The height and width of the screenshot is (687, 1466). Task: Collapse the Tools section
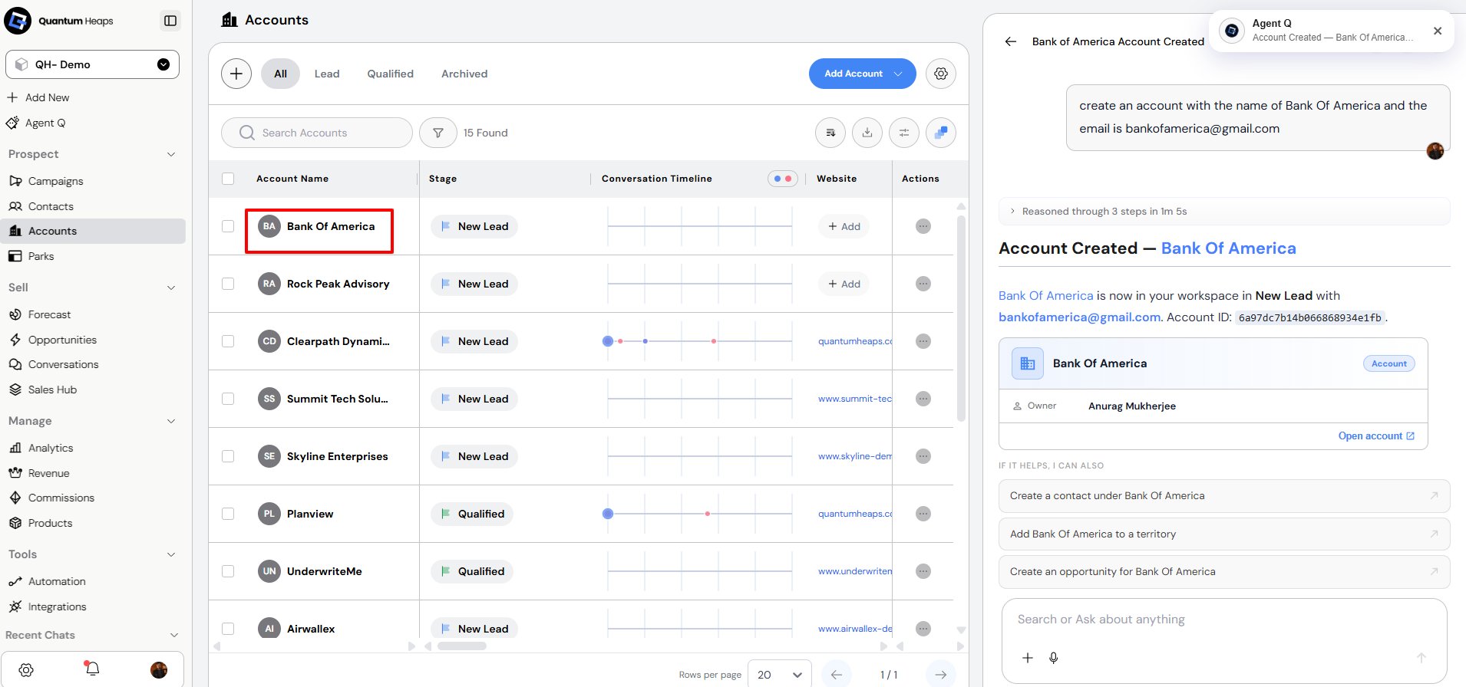point(171,554)
